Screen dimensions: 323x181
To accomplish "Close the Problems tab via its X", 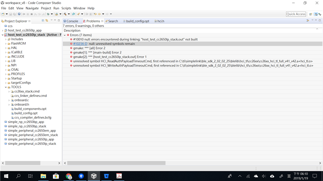I will pos(102,21).
